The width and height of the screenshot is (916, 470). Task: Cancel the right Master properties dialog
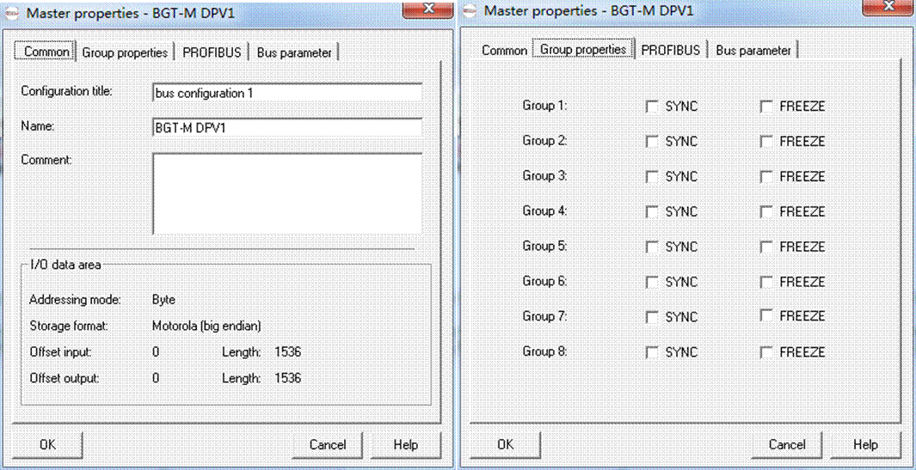coord(787,445)
